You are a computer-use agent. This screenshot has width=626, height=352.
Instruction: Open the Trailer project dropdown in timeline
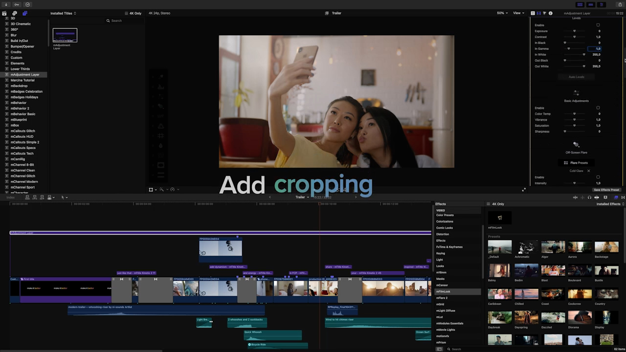click(x=302, y=198)
